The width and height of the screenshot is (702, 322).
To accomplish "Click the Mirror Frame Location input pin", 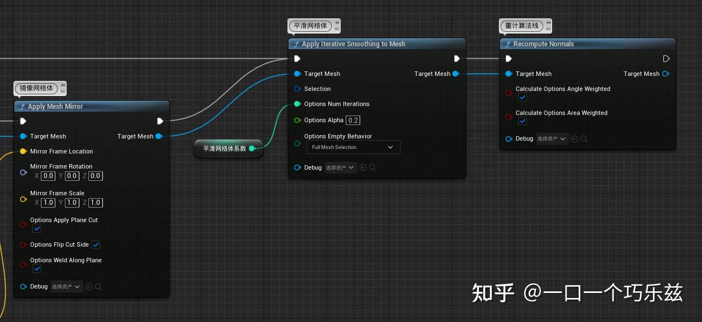I will (23, 151).
